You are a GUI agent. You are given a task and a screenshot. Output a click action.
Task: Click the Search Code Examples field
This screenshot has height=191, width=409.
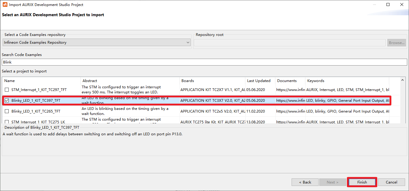tap(204, 62)
